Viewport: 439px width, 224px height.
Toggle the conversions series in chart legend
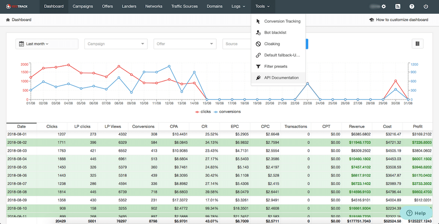tap(227, 112)
